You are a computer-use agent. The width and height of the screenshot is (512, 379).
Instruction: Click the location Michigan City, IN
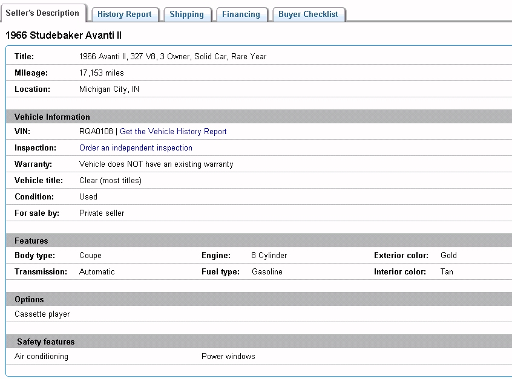coord(109,89)
